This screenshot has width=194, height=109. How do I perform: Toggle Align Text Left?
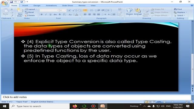click(85, 15)
